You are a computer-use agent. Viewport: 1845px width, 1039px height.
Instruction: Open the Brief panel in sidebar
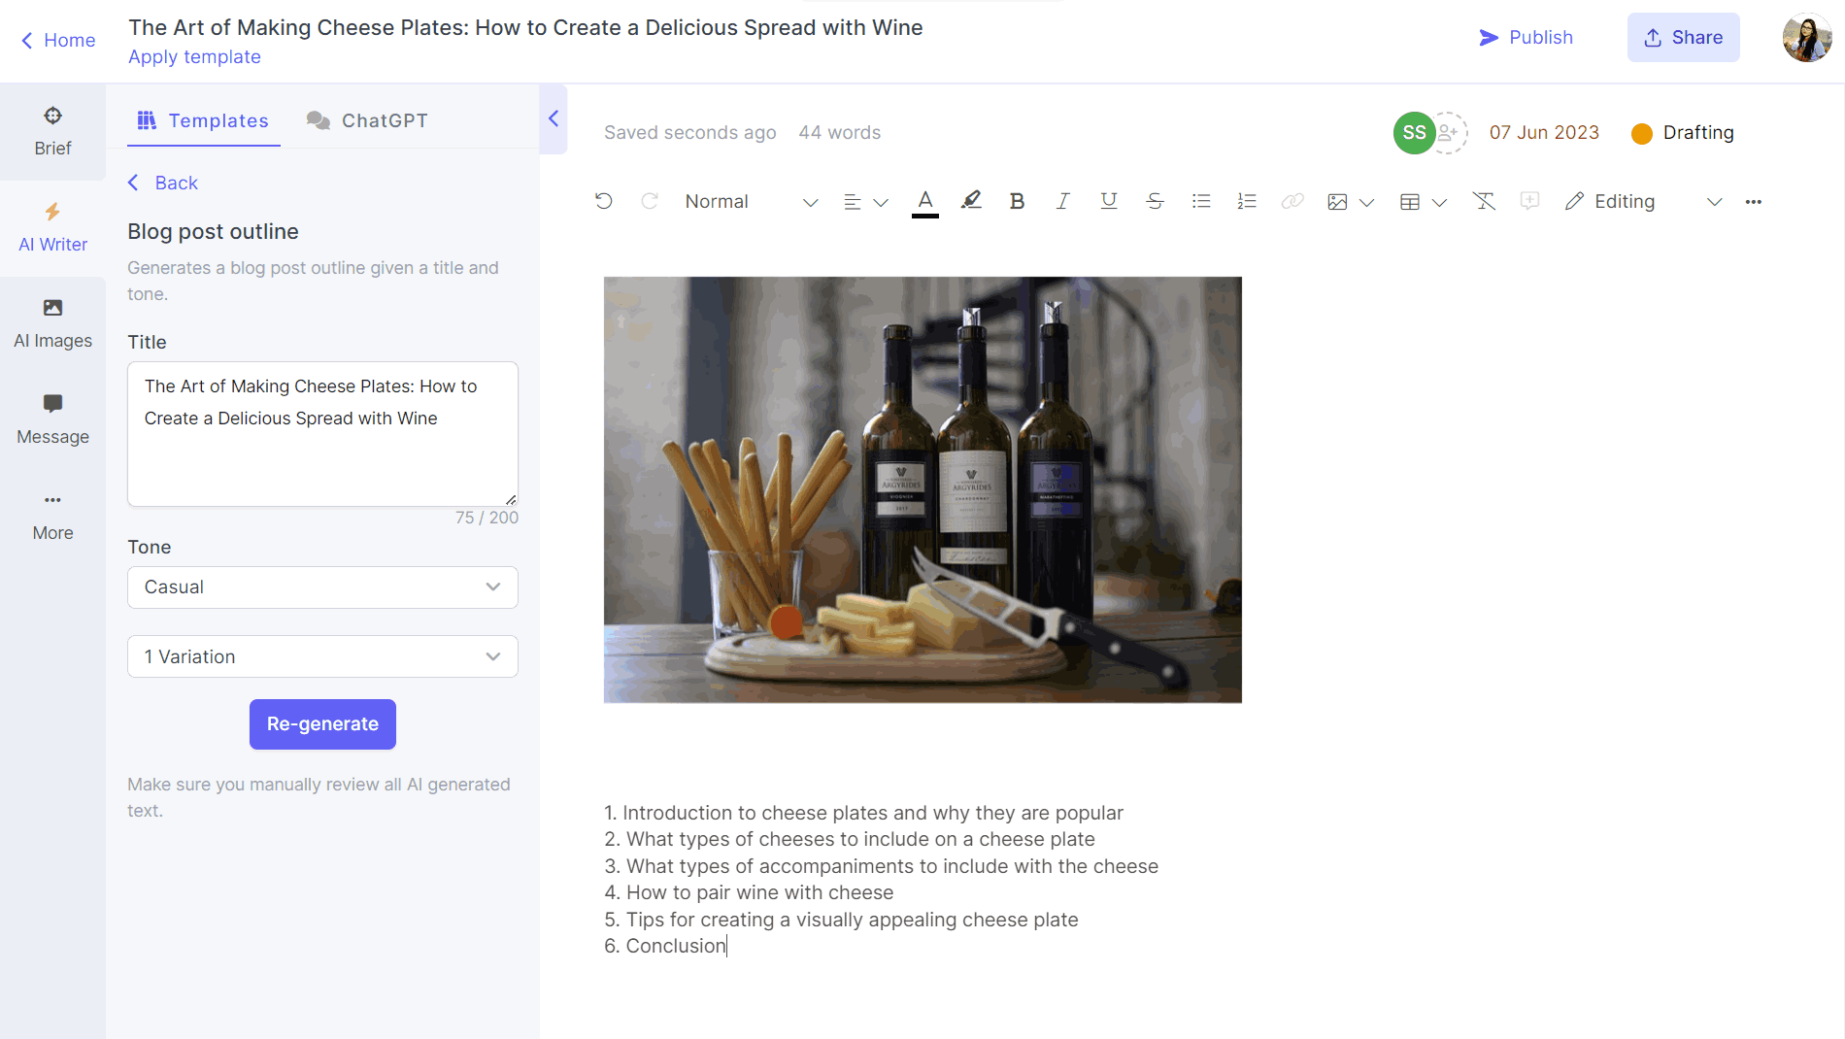52,132
